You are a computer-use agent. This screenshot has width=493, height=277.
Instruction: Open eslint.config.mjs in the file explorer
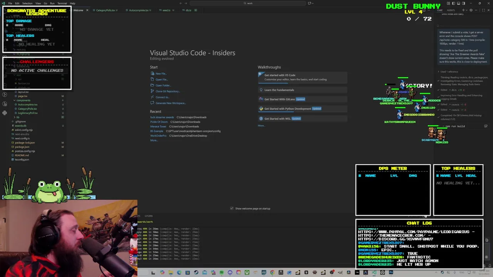point(23,130)
